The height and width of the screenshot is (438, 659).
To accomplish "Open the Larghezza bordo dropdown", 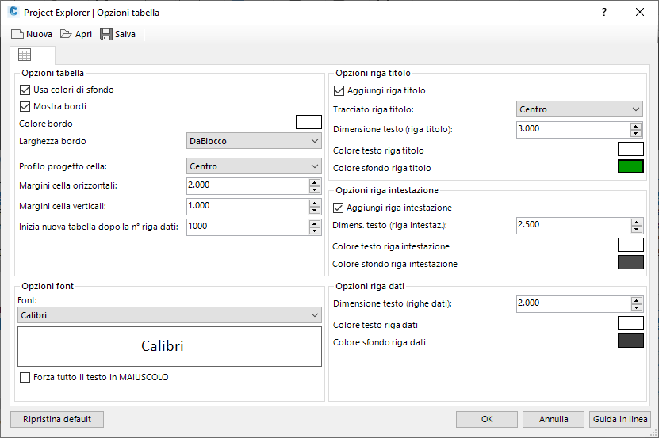I will coord(253,141).
